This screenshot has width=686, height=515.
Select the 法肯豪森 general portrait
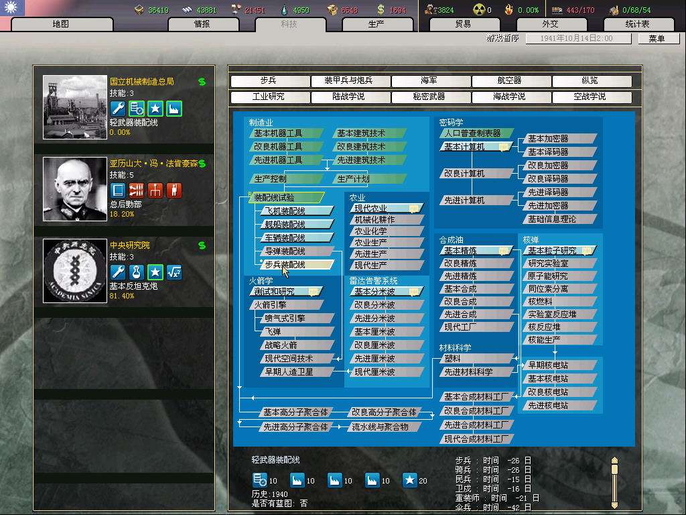(x=75, y=189)
